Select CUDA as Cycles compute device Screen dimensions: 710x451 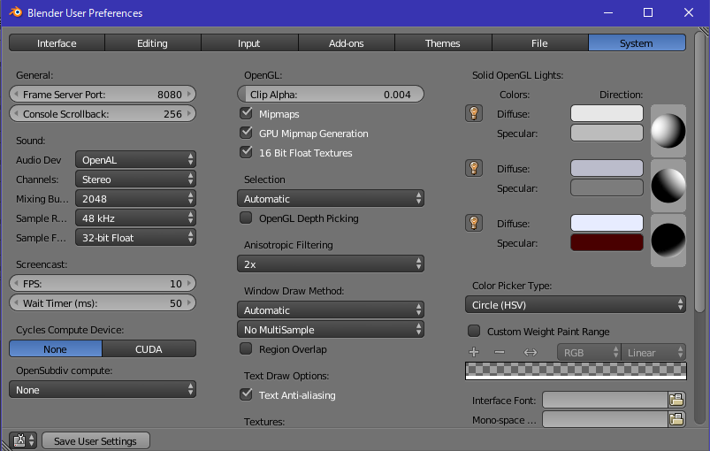click(x=149, y=349)
